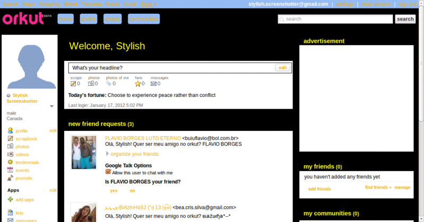Click the promote megaphone icon
The width and height of the screenshot is (424, 222).
[10, 178]
